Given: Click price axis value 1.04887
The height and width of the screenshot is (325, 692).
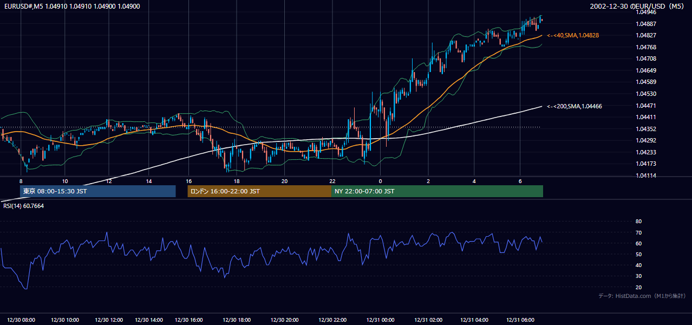Looking at the screenshot, I should (x=645, y=24).
